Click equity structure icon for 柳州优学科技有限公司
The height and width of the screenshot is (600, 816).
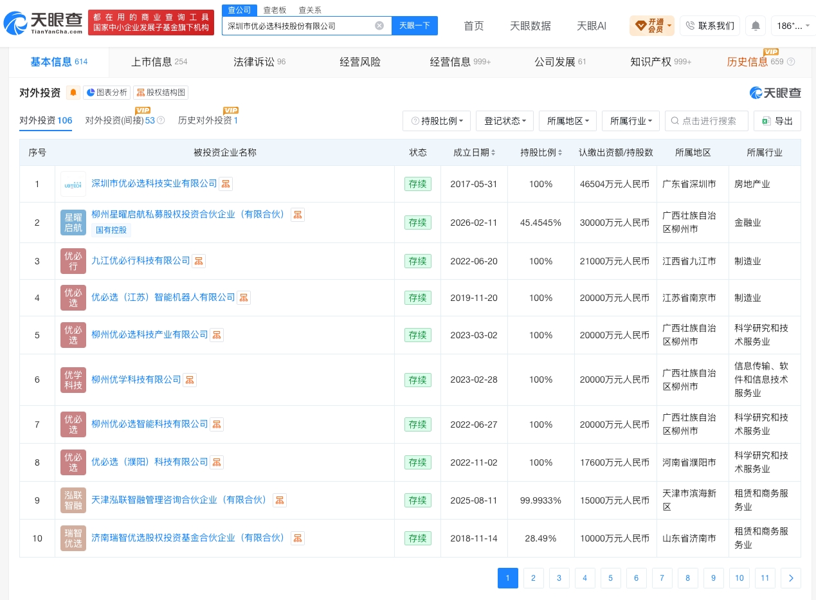point(190,380)
